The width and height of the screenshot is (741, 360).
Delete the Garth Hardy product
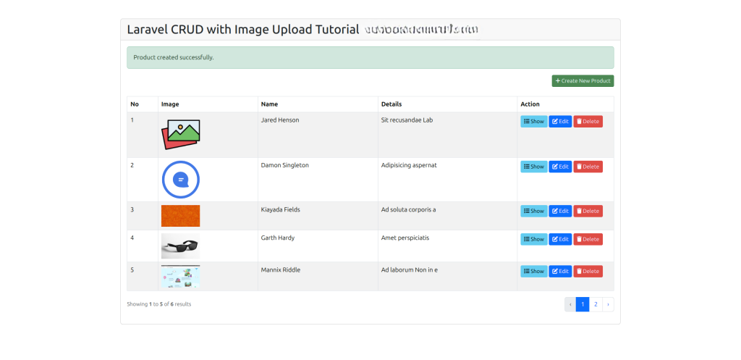tap(588, 239)
